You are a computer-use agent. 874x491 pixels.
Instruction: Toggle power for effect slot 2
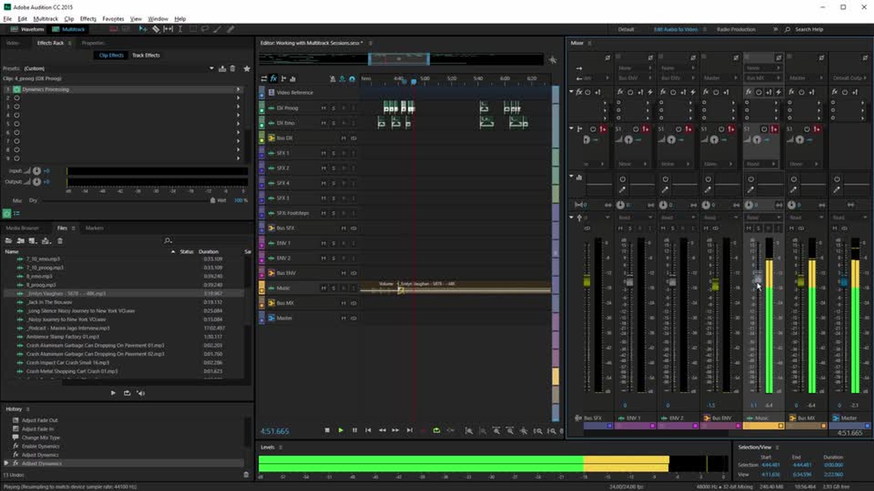(x=17, y=98)
